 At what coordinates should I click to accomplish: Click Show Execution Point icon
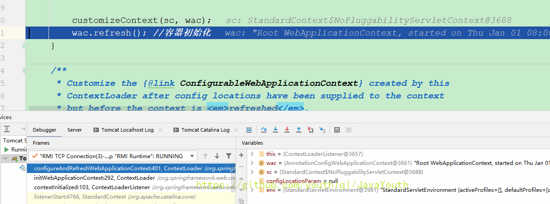point(249,130)
